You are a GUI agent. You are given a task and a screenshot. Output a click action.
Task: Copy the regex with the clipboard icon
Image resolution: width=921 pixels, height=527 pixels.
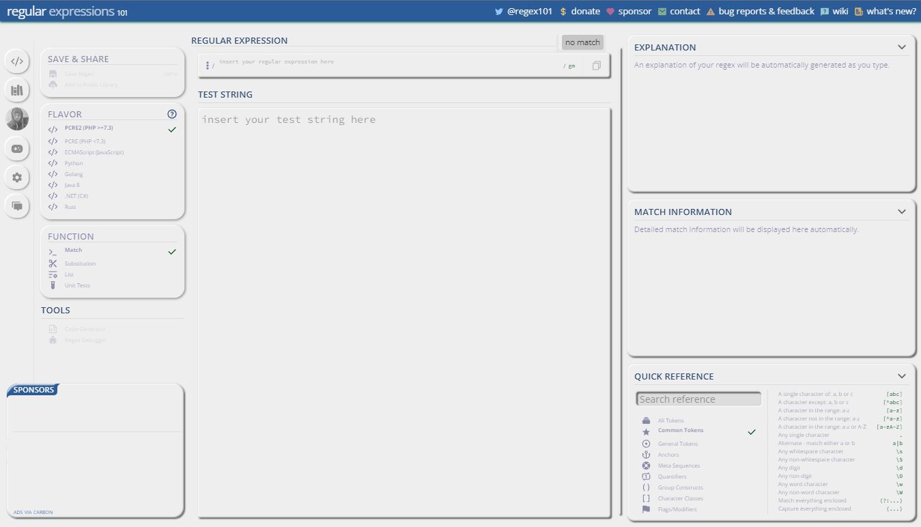point(597,66)
